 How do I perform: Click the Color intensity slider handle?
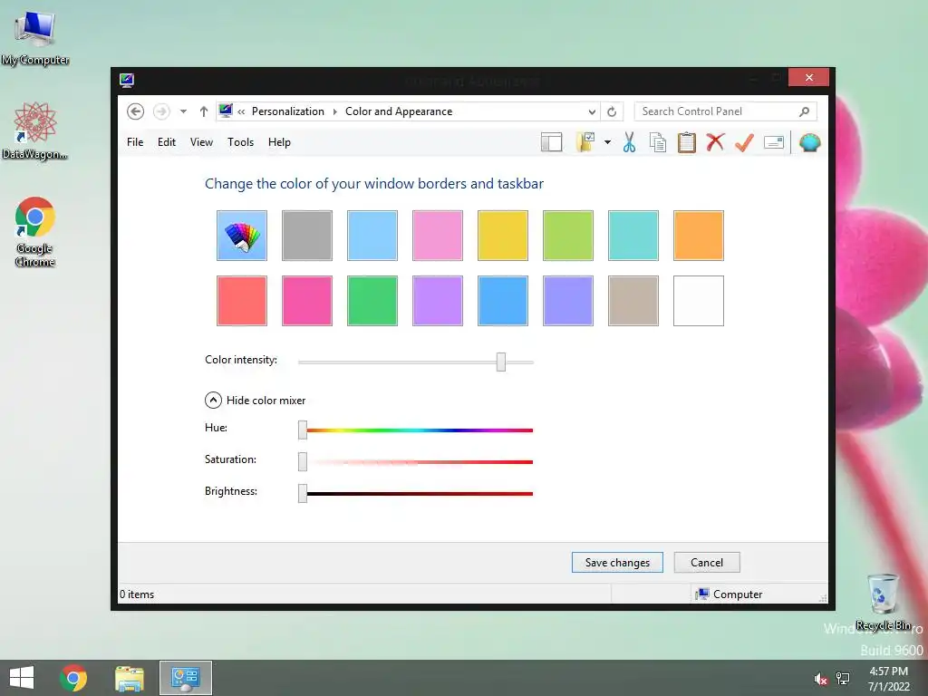501,362
